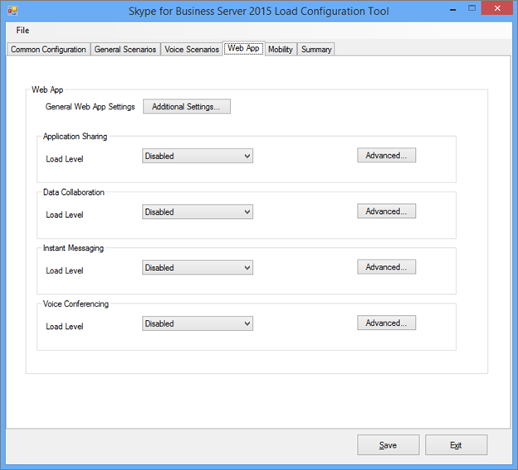Click the Application Sharing group title
The image size is (518, 470).
click(x=75, y=137)
